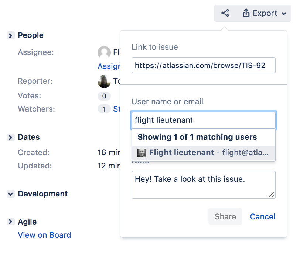Click inside the Note text area
Viewport: 300px width, 254px height.
click(203, 185)
